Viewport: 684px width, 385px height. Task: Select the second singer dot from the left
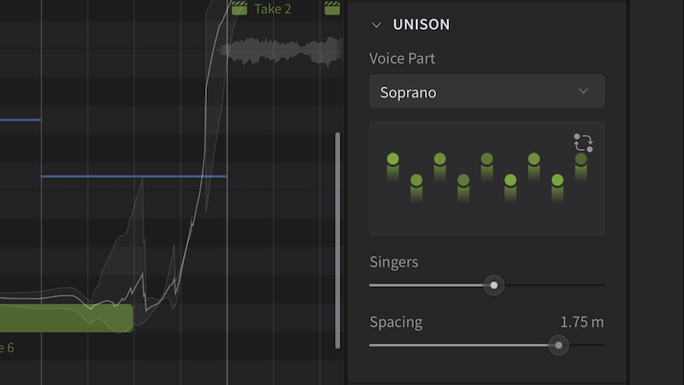(x=416, y=181)
